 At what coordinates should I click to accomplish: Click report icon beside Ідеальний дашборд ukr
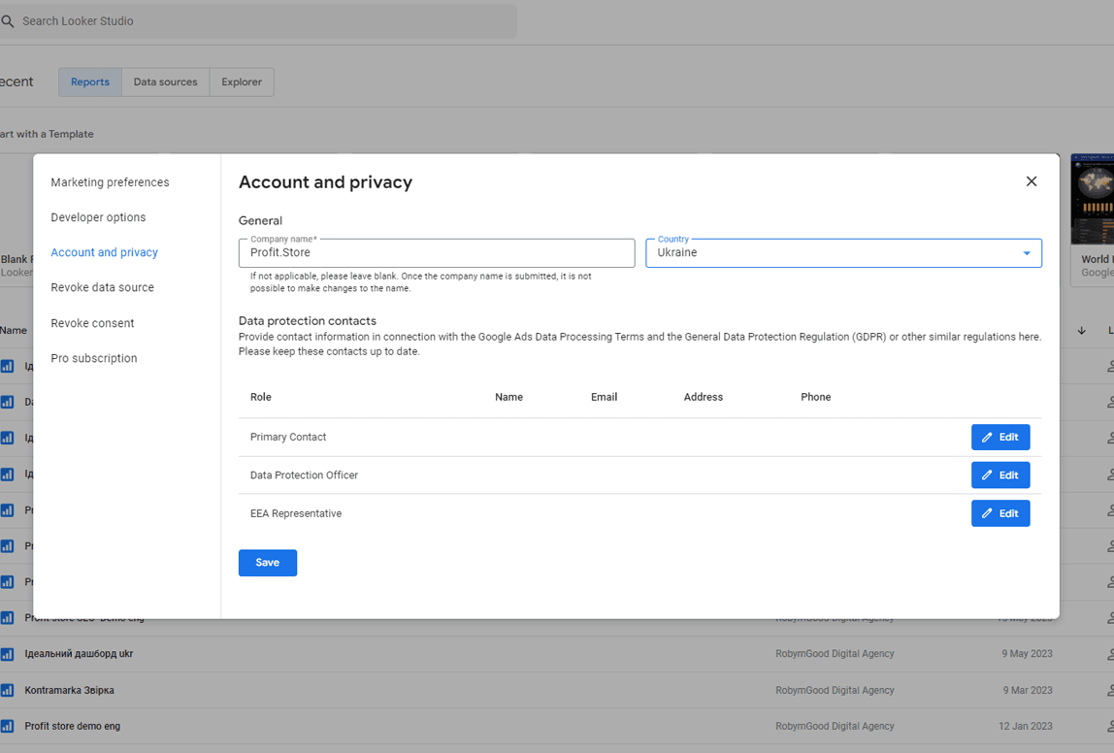[7, 654]
